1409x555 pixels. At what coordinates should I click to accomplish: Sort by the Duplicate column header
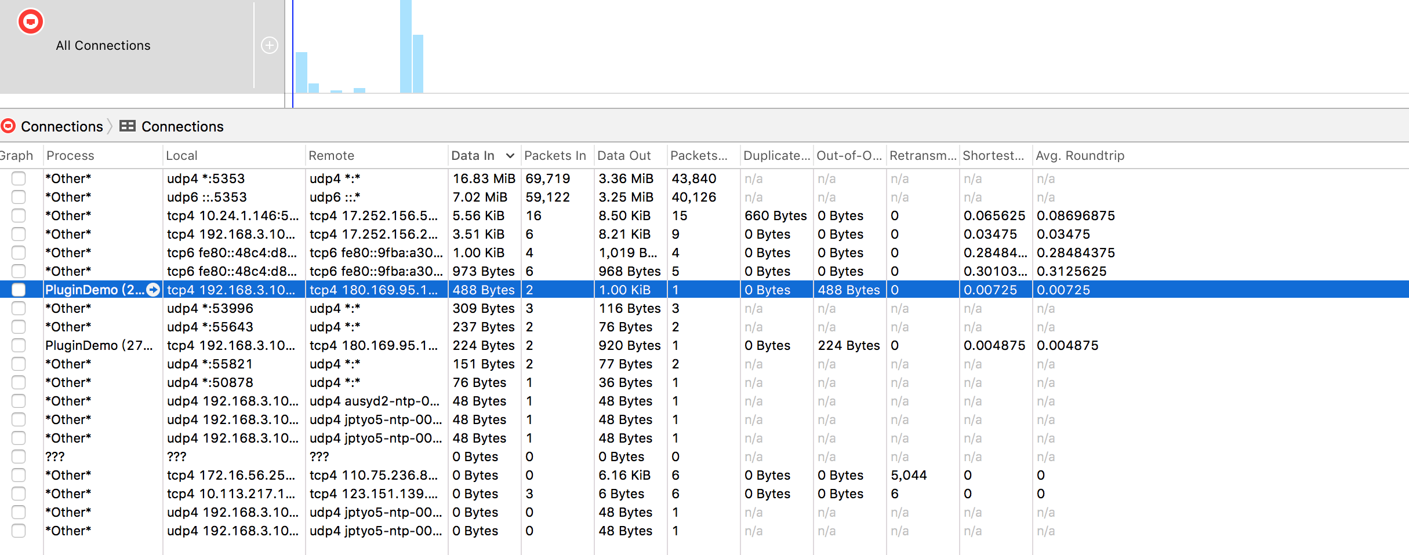tap(776, 155)
